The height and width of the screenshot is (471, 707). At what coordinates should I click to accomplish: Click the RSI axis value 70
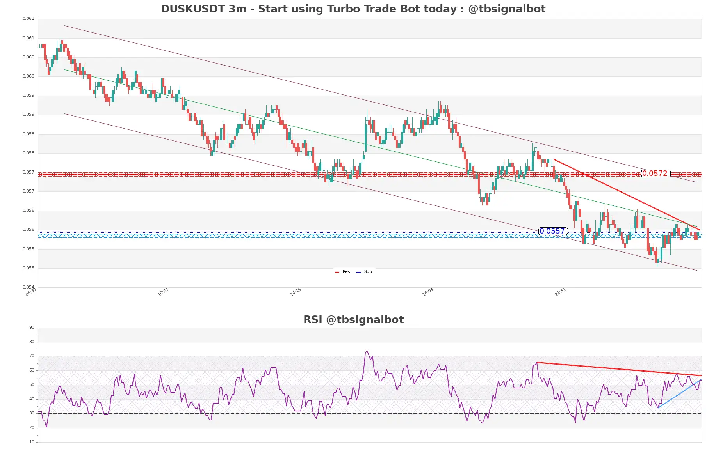pyautogui.click(x=32, y=356)
